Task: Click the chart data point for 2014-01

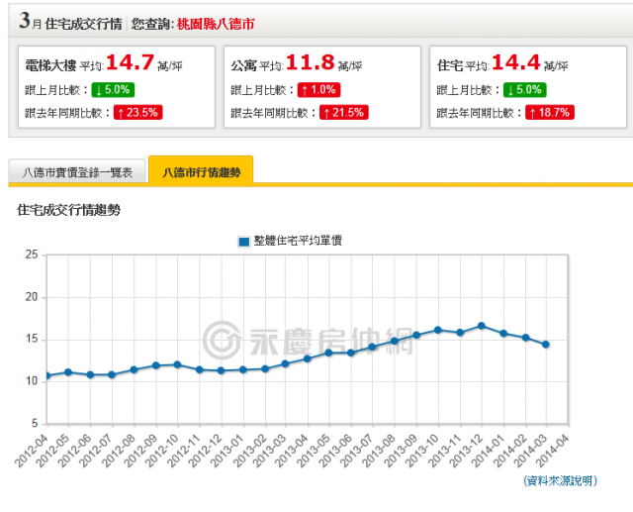Action: [503, 334]
